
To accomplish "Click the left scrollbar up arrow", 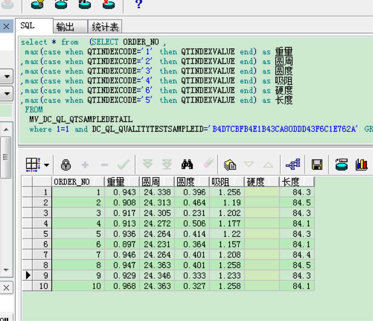I will [6, 130].
